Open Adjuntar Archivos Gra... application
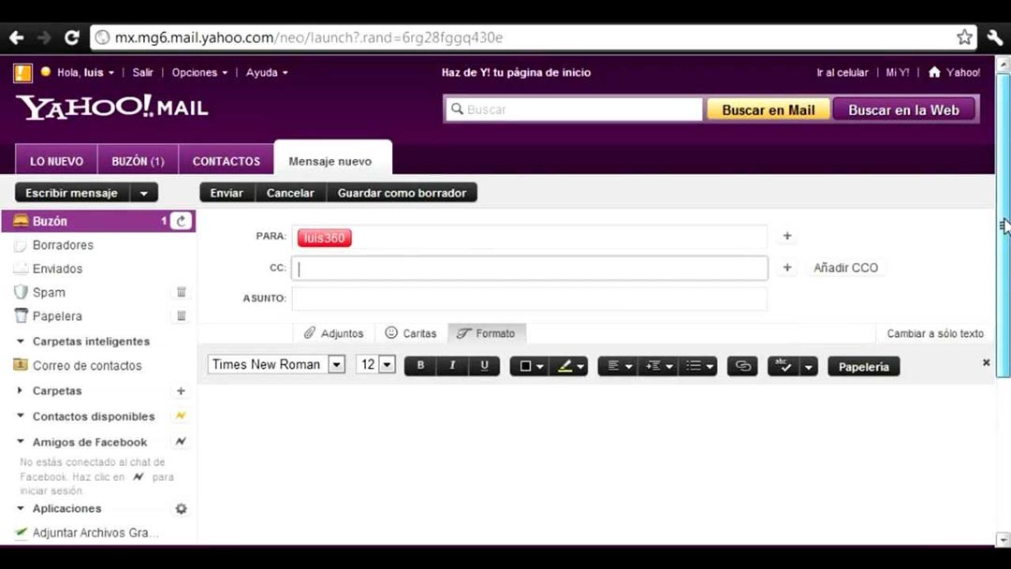Screen dimensions: 1011x569 point(95,533)
